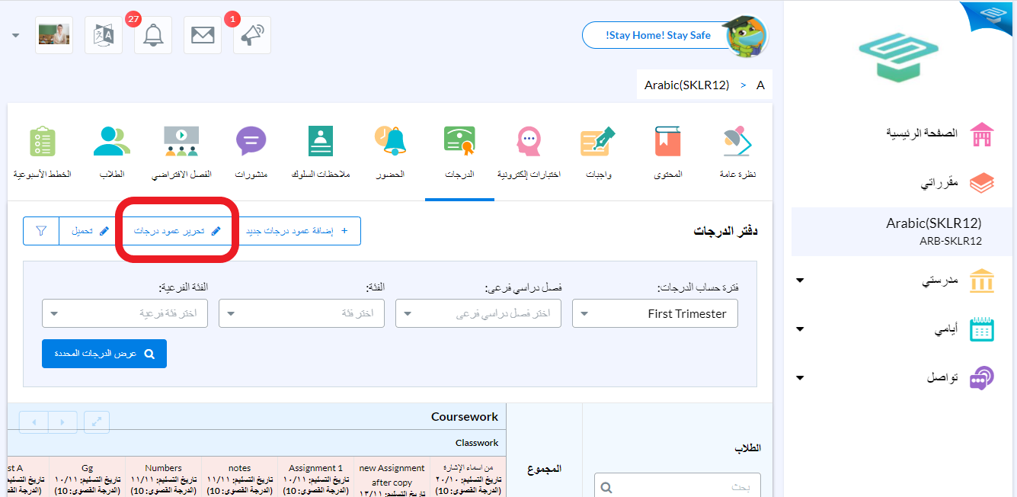The width and height of the screenshot is (1017, 497).
Task: Click the gradebook scroll right arrow
Action: 62,422
